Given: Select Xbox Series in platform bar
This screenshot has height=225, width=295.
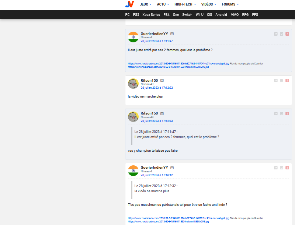Looking at the screenshot, I should tap(151, 15).
